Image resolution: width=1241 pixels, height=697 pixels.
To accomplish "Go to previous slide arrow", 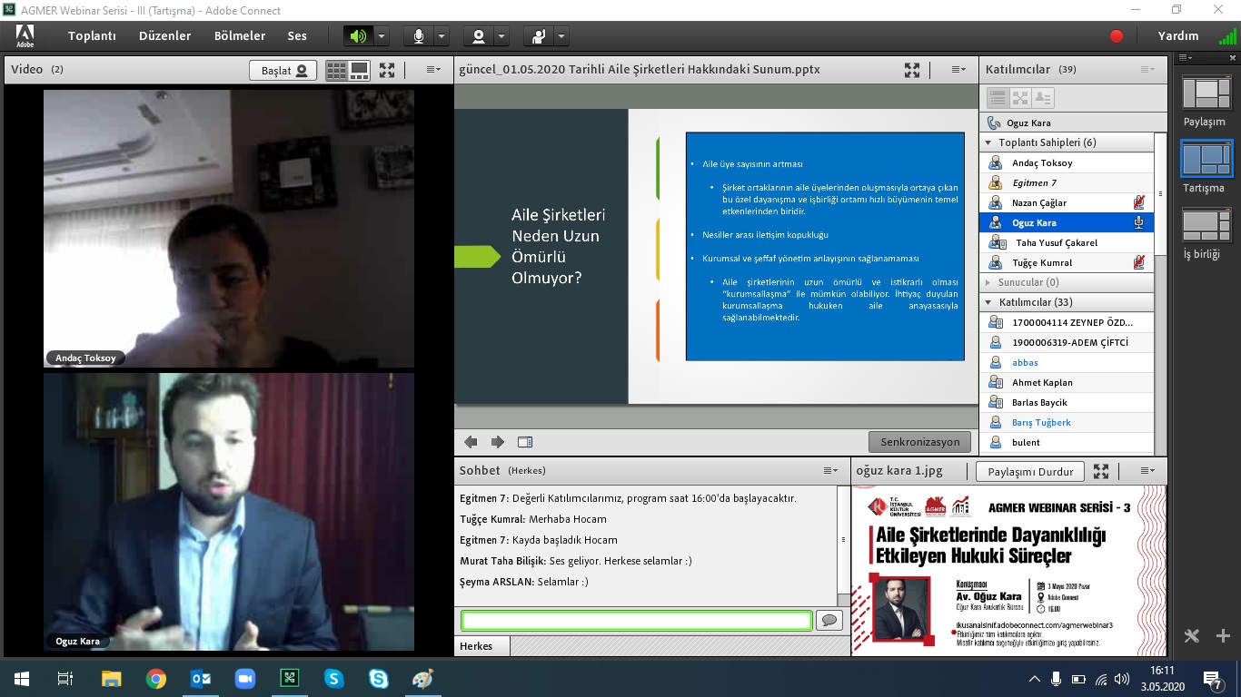I will pyautogui.click(x=471, y=442).
